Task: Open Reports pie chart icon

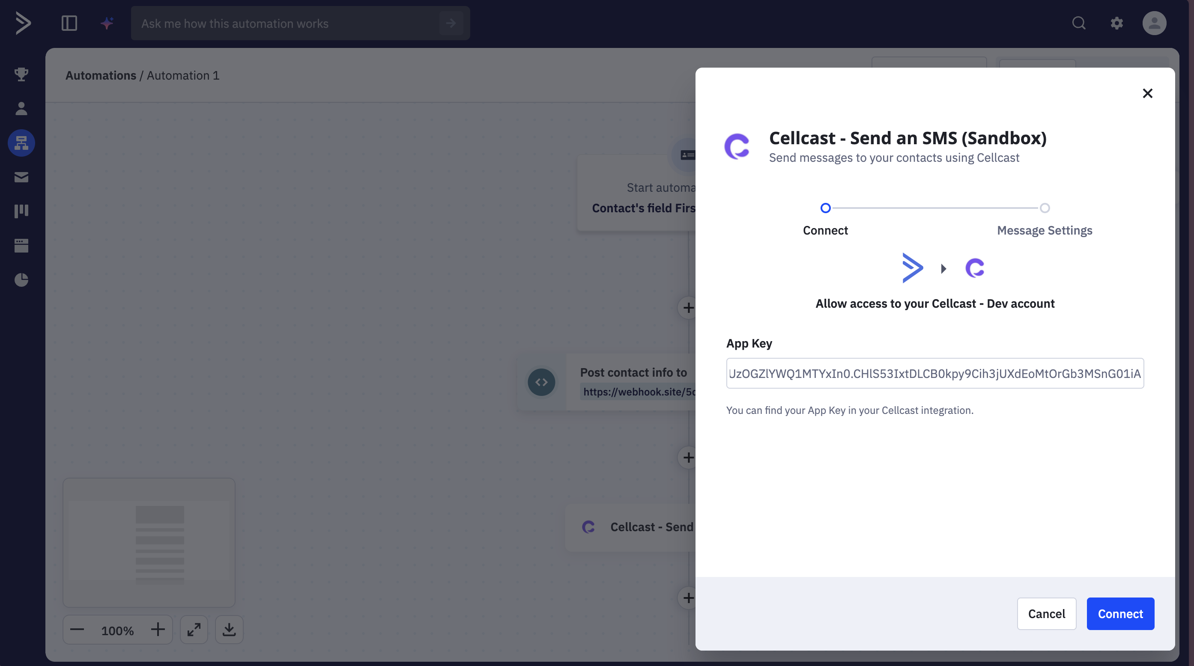Action: coord(21,280)
